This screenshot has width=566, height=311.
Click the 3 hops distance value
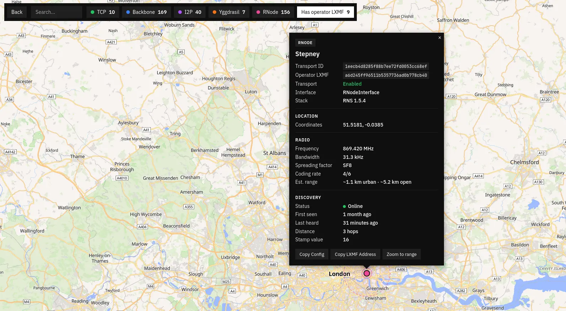(x=350, y=231)
